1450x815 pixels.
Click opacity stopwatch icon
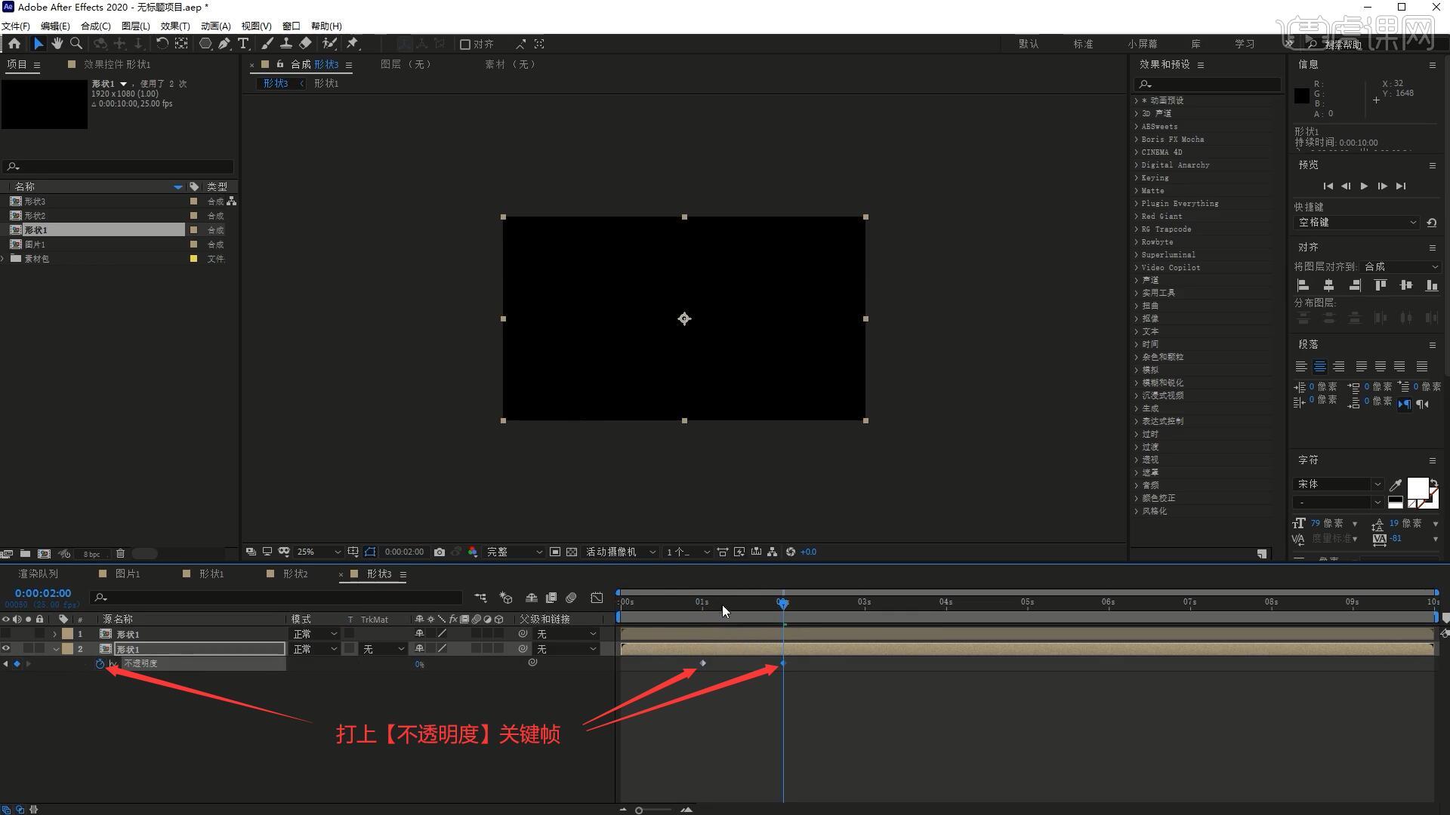click(100, 664)
